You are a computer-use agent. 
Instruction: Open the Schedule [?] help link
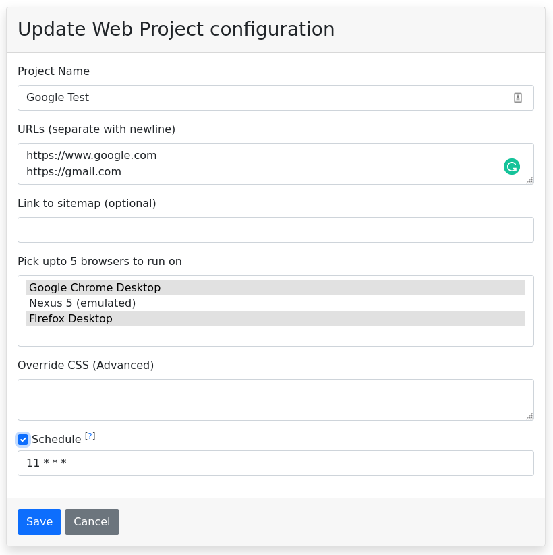tap(90, 436)
